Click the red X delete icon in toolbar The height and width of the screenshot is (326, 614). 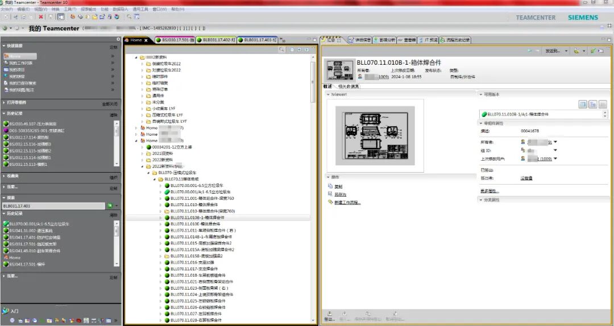[41, 17]
